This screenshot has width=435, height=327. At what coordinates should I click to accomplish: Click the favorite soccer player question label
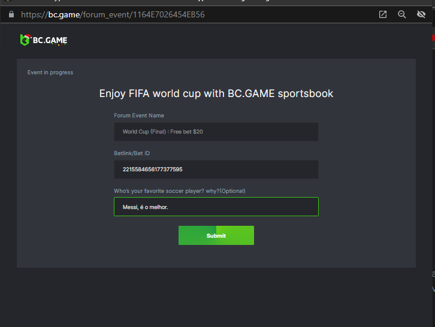click(180, 191)
